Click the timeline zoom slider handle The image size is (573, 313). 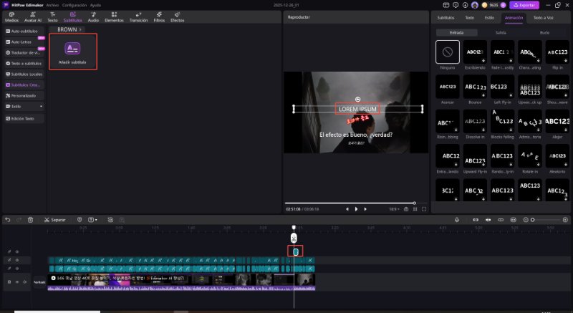(x=533, y=219)
